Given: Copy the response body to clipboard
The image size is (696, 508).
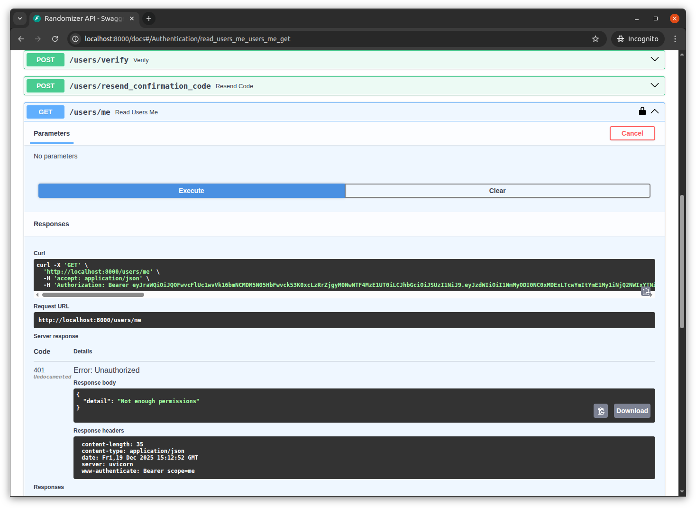Looking at the screenshot, I should coord(600,411).
